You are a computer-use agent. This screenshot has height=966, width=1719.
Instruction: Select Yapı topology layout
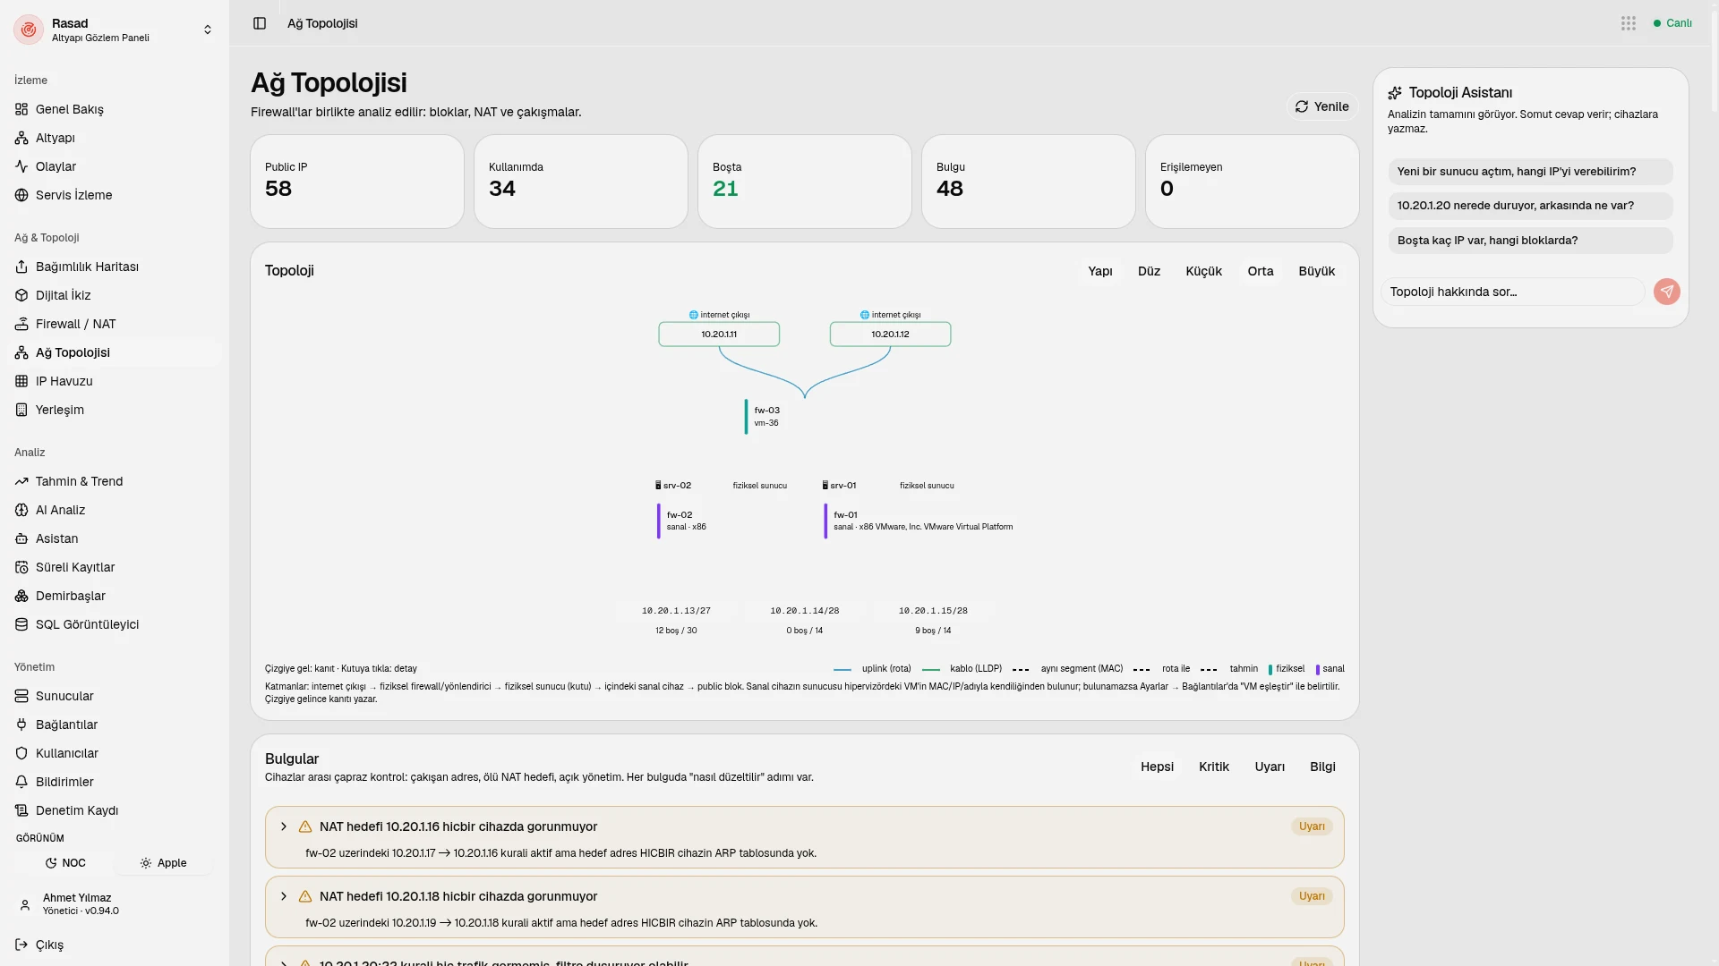[x=1100, y=271]
